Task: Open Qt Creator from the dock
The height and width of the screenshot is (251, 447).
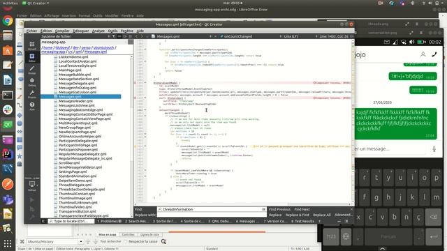Action: pyautogui.click(x=8, y=124)
